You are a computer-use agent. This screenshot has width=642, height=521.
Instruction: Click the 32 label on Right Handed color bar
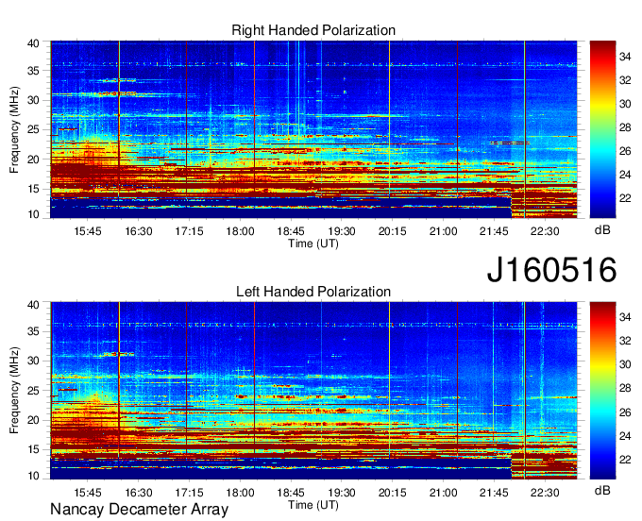tap(625, 80)
